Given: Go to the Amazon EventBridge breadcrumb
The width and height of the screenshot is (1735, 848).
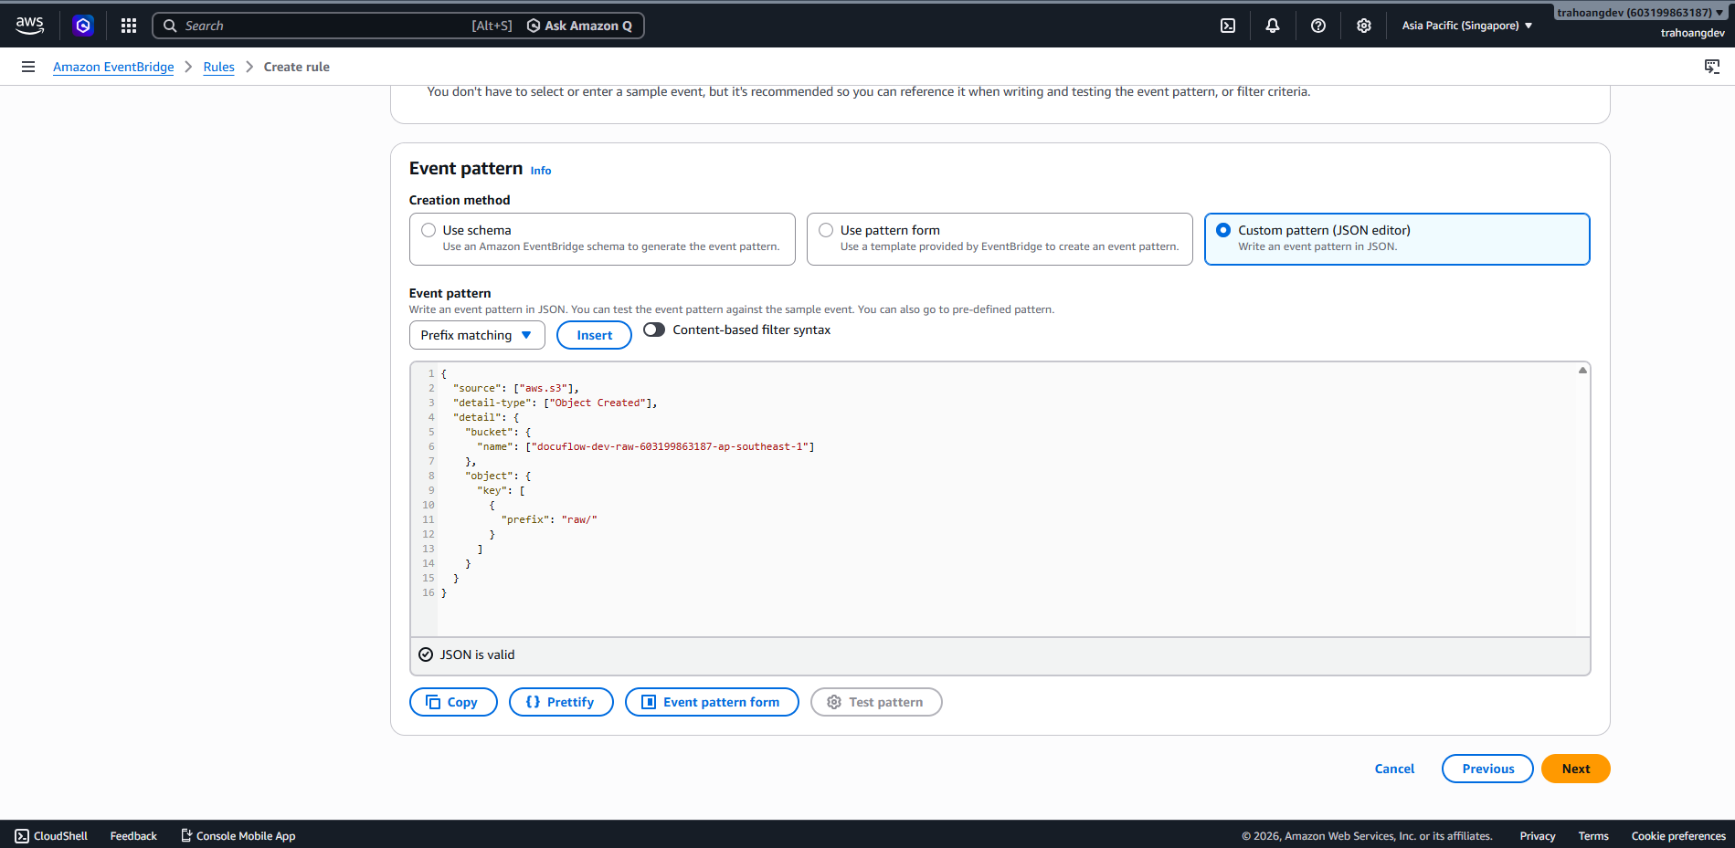Looking at the screenshot, I should 113,67.
